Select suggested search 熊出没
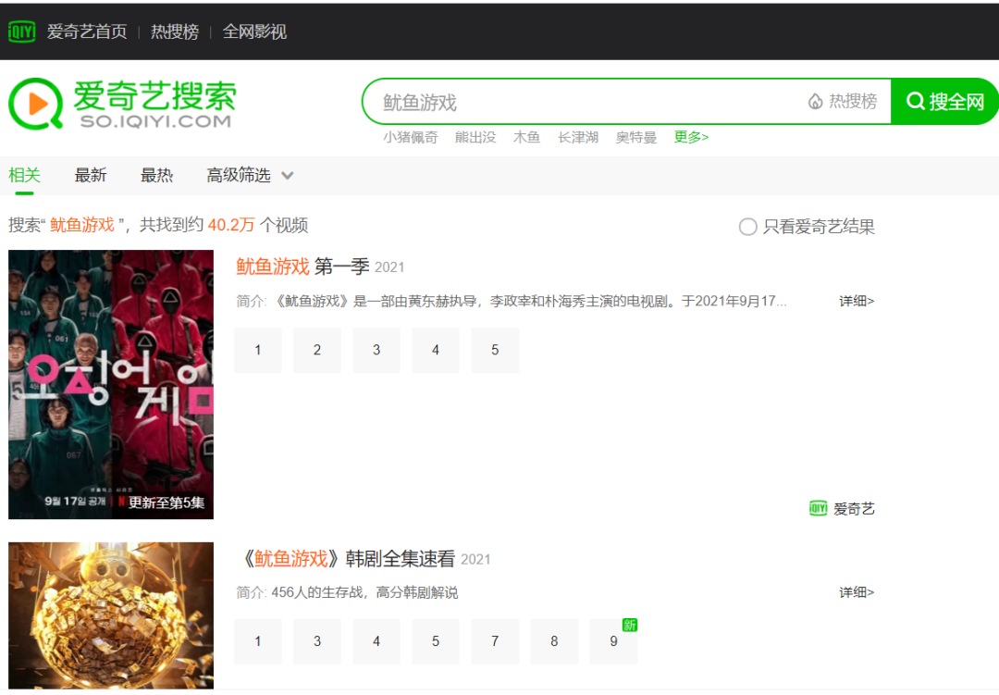This screenshot has width=999, height=695. tap(475, 137)
